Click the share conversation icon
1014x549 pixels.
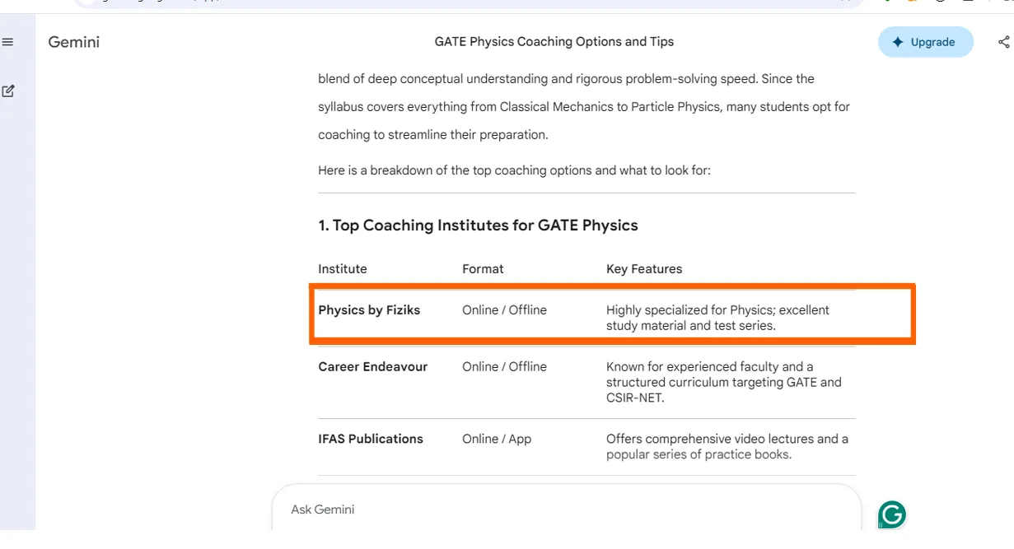pyautogui.click(x=1003, y=42)
